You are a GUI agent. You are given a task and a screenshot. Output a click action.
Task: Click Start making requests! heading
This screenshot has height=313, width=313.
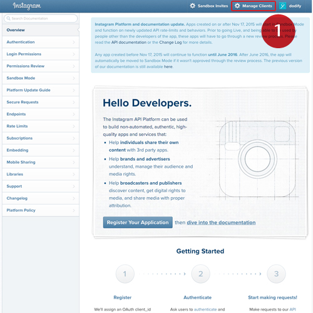click(x=272, y=297)
